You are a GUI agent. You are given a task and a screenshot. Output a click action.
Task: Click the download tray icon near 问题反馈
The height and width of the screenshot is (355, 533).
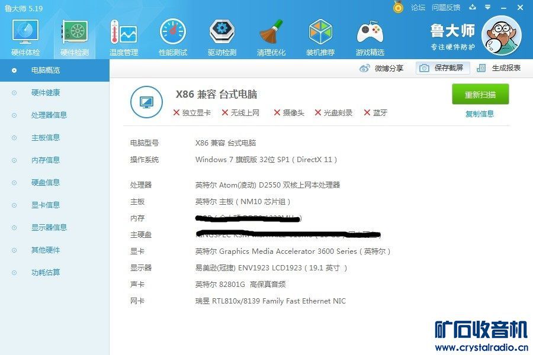click(473, 7)
